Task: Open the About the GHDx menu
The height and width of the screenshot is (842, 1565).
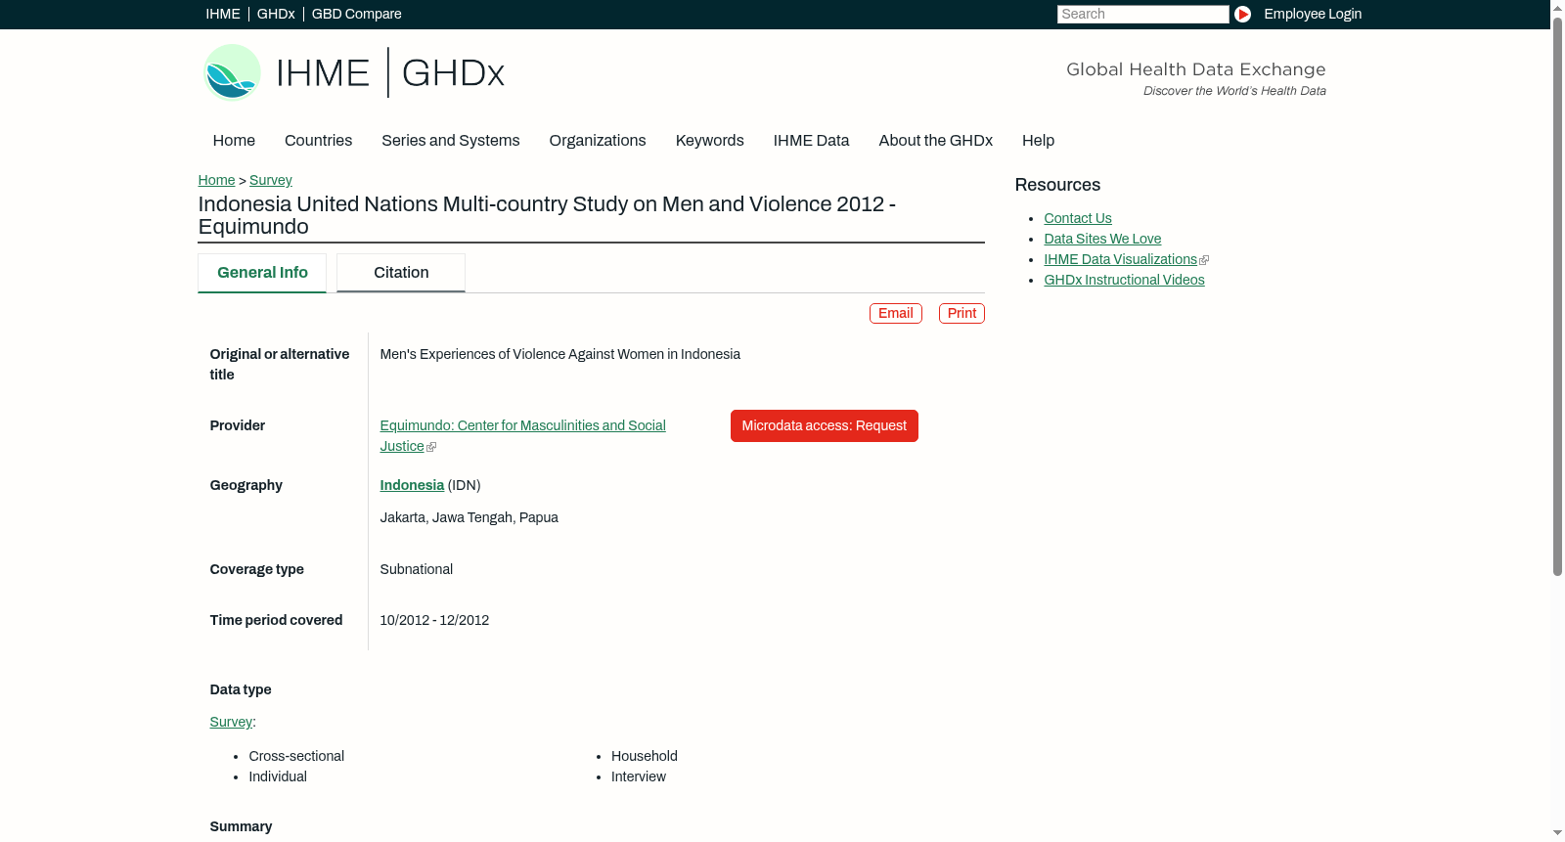Action: pyautogui.click(x=936, y=141)
